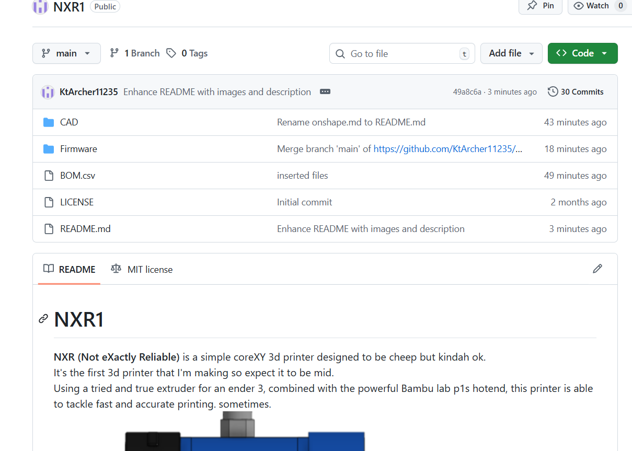Click the branch icon beside 1 Branch
The width and height of the screenshot is (632, 451).
(114, 53)
